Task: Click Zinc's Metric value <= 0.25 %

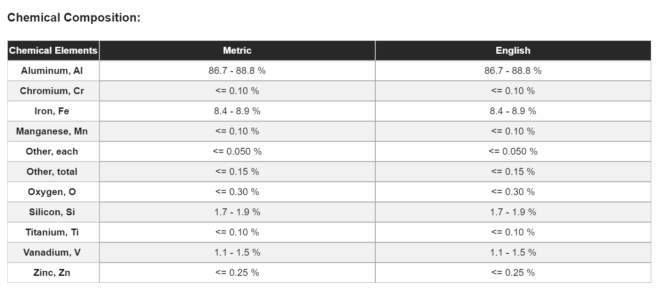Action: pyautogui.click(x=237, y=273)
